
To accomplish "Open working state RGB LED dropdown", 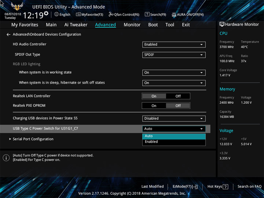I will click(x=174, y=73).
